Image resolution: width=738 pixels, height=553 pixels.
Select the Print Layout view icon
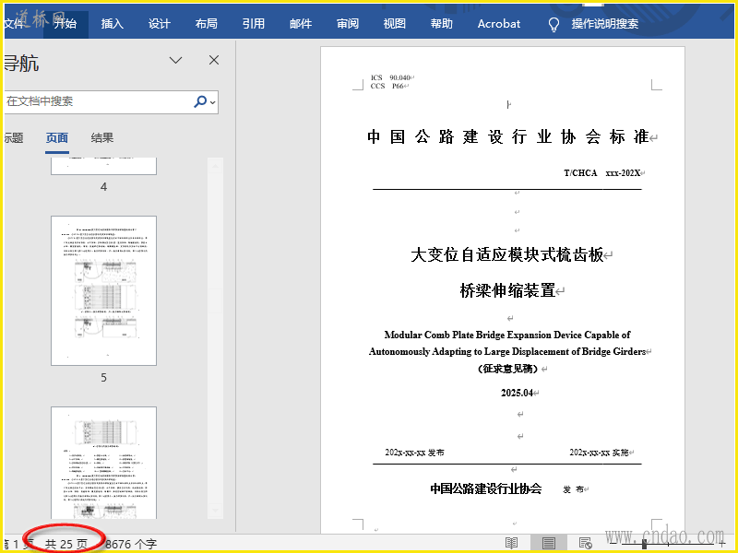548,543
